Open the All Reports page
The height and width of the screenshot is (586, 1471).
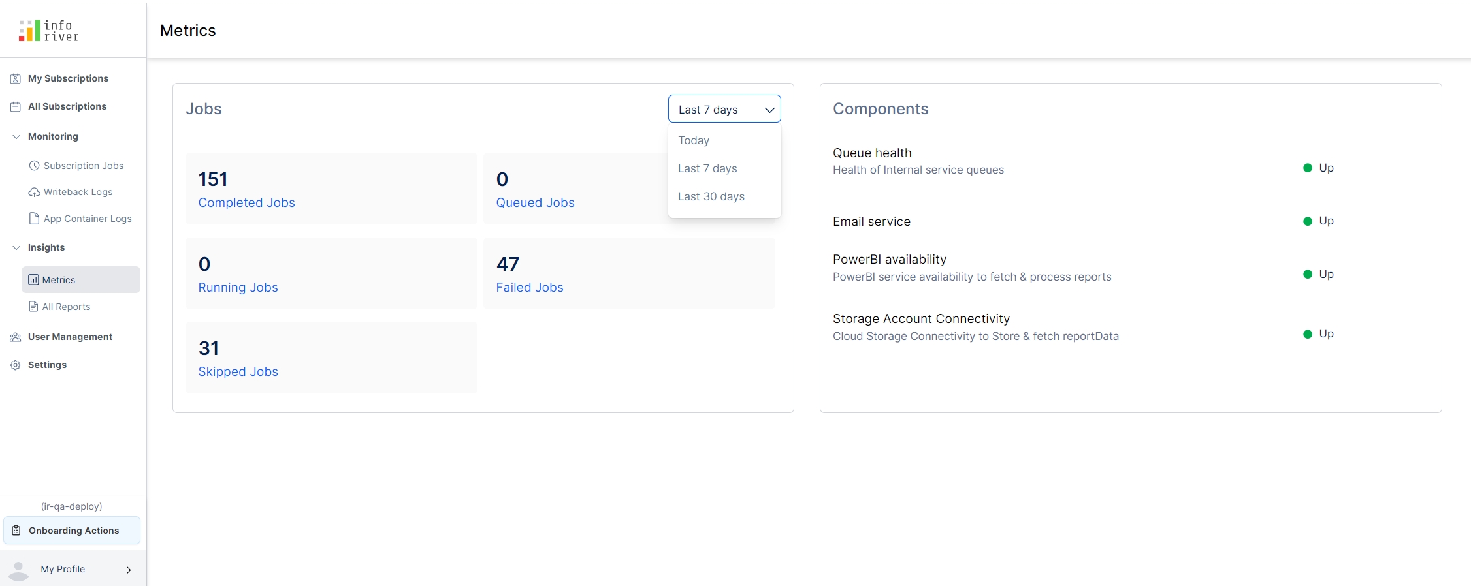66,307
